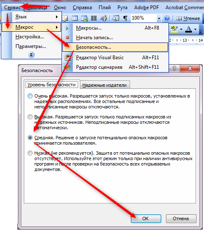Screen dimensions: 204x231
Task: Select the "Низкая" security radio button
Action: (30, 153)
